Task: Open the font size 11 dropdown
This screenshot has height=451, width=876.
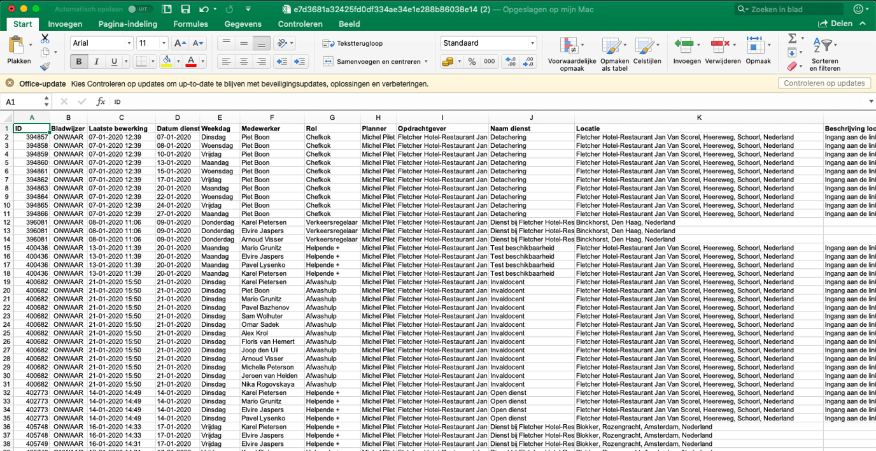Action: tap(164, 43)
